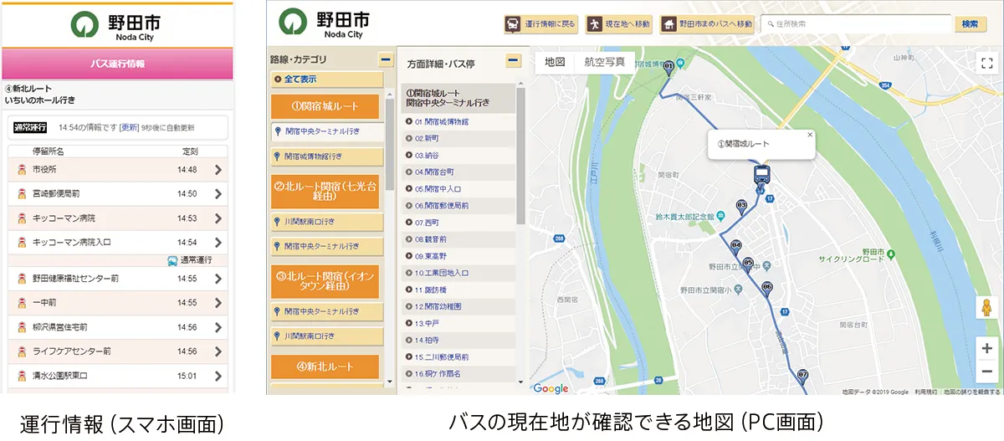Click the 検索 search button
The width and height of the screenshot is (1004, 441).
coord(970,24)
